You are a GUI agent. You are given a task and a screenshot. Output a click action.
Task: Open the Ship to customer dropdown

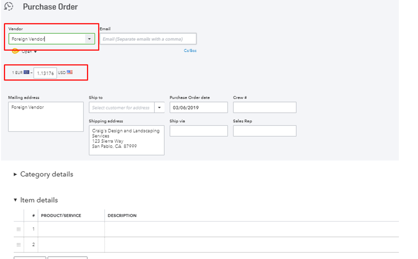point(159,108)
